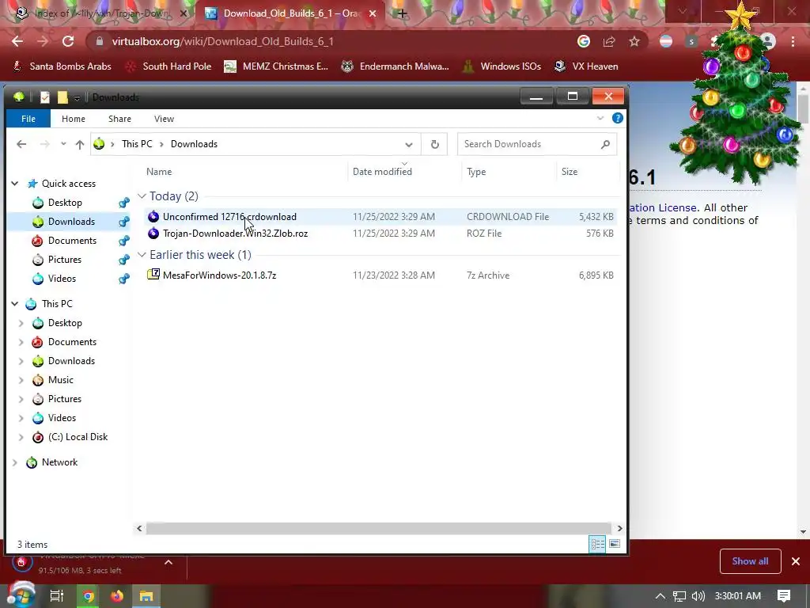Open the Chrome share page icon
This screenshot has height=608, width=810.
point(609,41)
